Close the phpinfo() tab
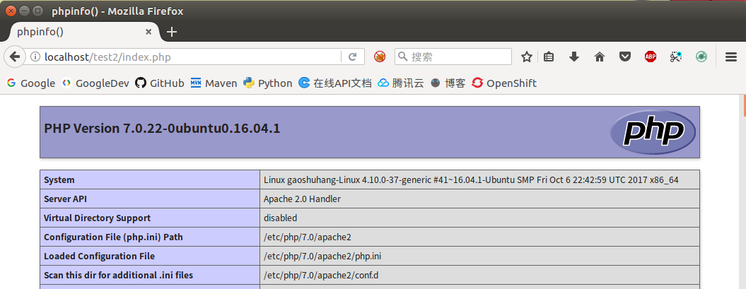This screenshot has height=289, width=746. [x=148, y=32]
